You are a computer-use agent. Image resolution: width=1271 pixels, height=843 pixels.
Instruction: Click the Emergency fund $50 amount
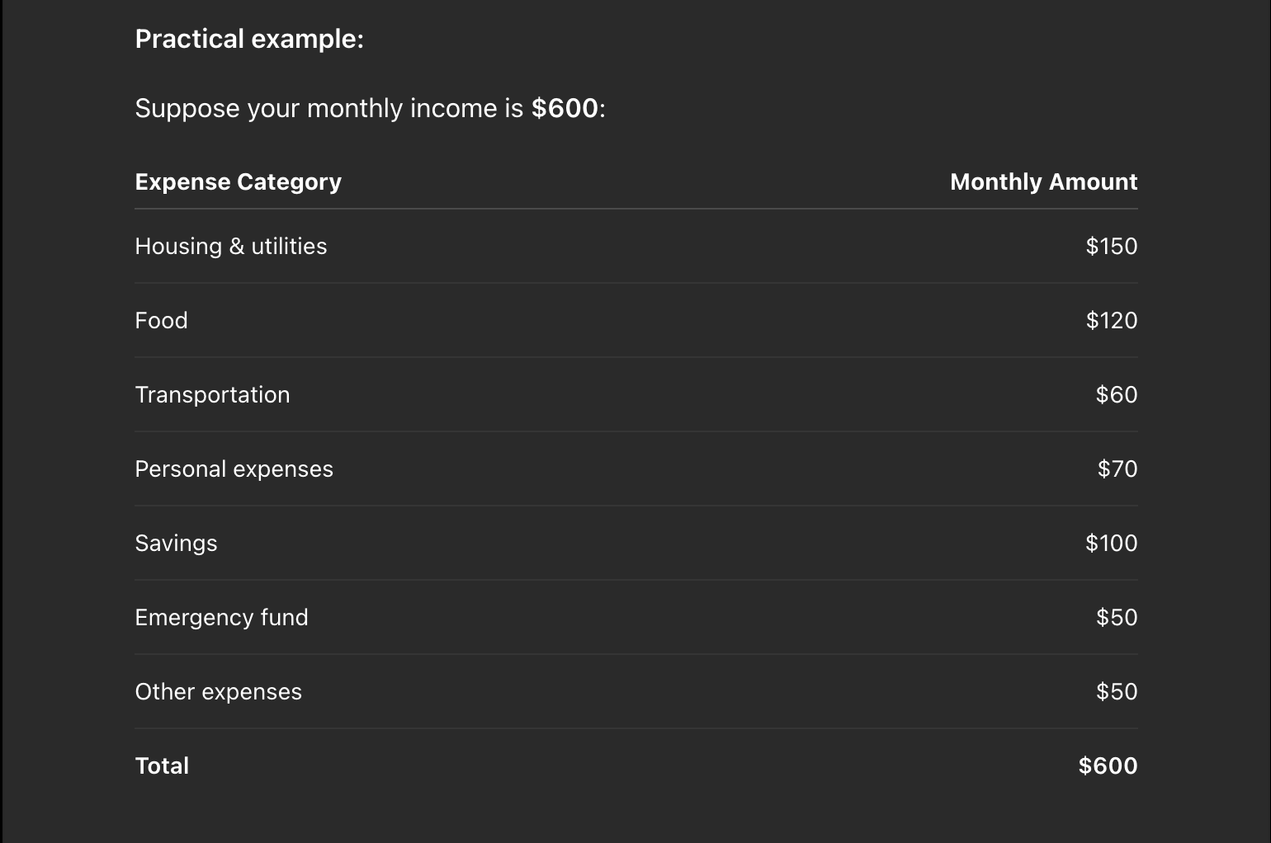pos(1117,618)
